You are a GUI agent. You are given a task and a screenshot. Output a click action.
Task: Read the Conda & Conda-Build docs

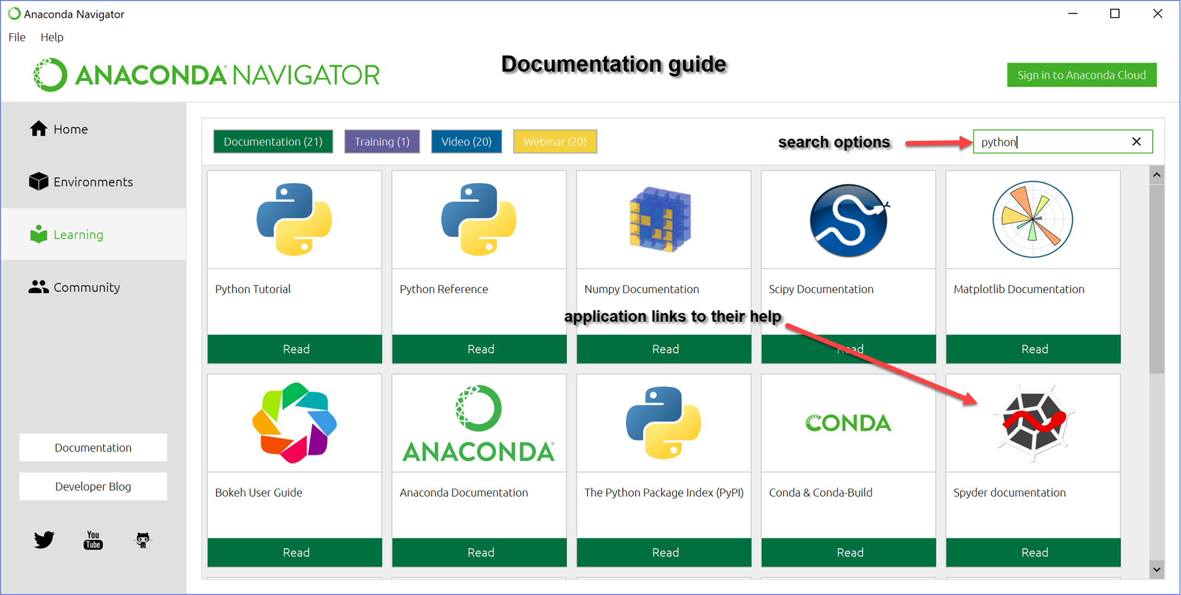[849, 552]
